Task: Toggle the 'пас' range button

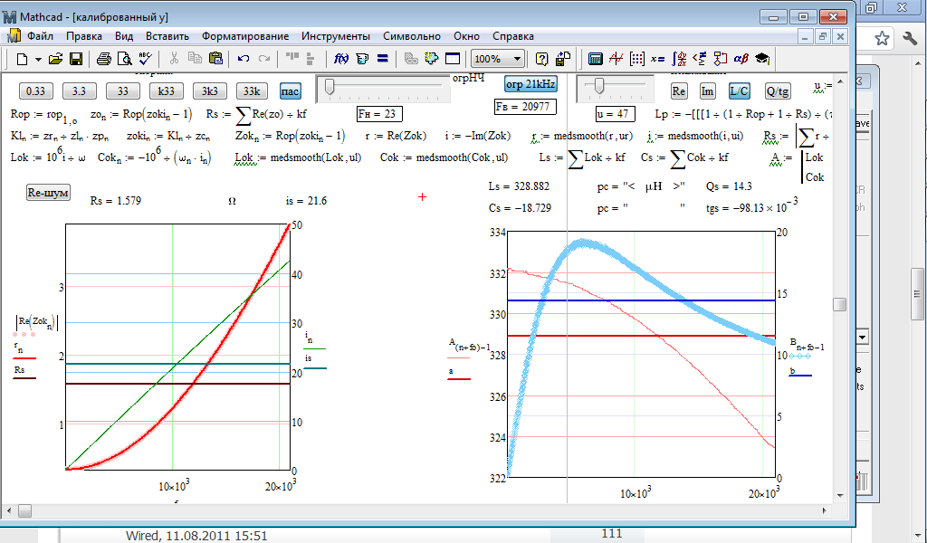Action: tap(290, 90)
